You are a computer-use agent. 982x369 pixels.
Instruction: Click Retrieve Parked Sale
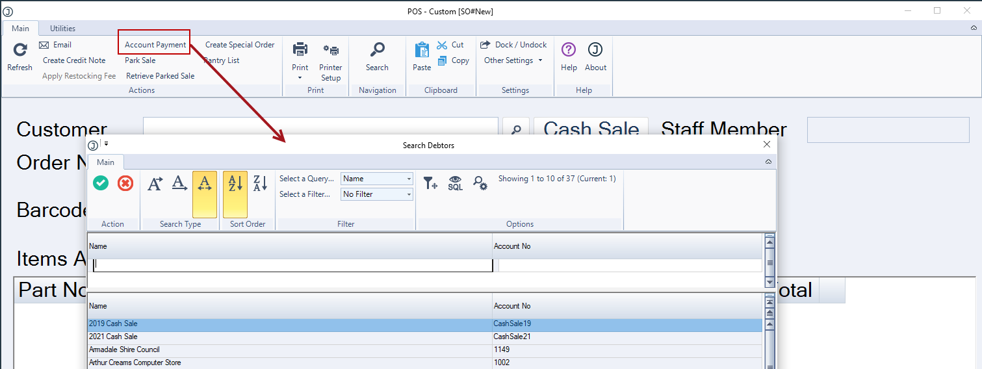pyautogui.click(x=161, y=76)
